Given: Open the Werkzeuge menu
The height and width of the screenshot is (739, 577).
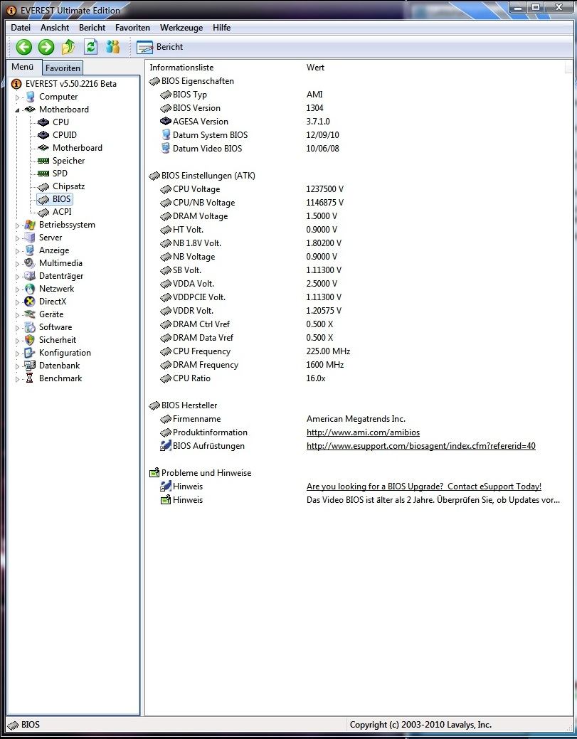Looking at the screenshot, I should point(181,28).
